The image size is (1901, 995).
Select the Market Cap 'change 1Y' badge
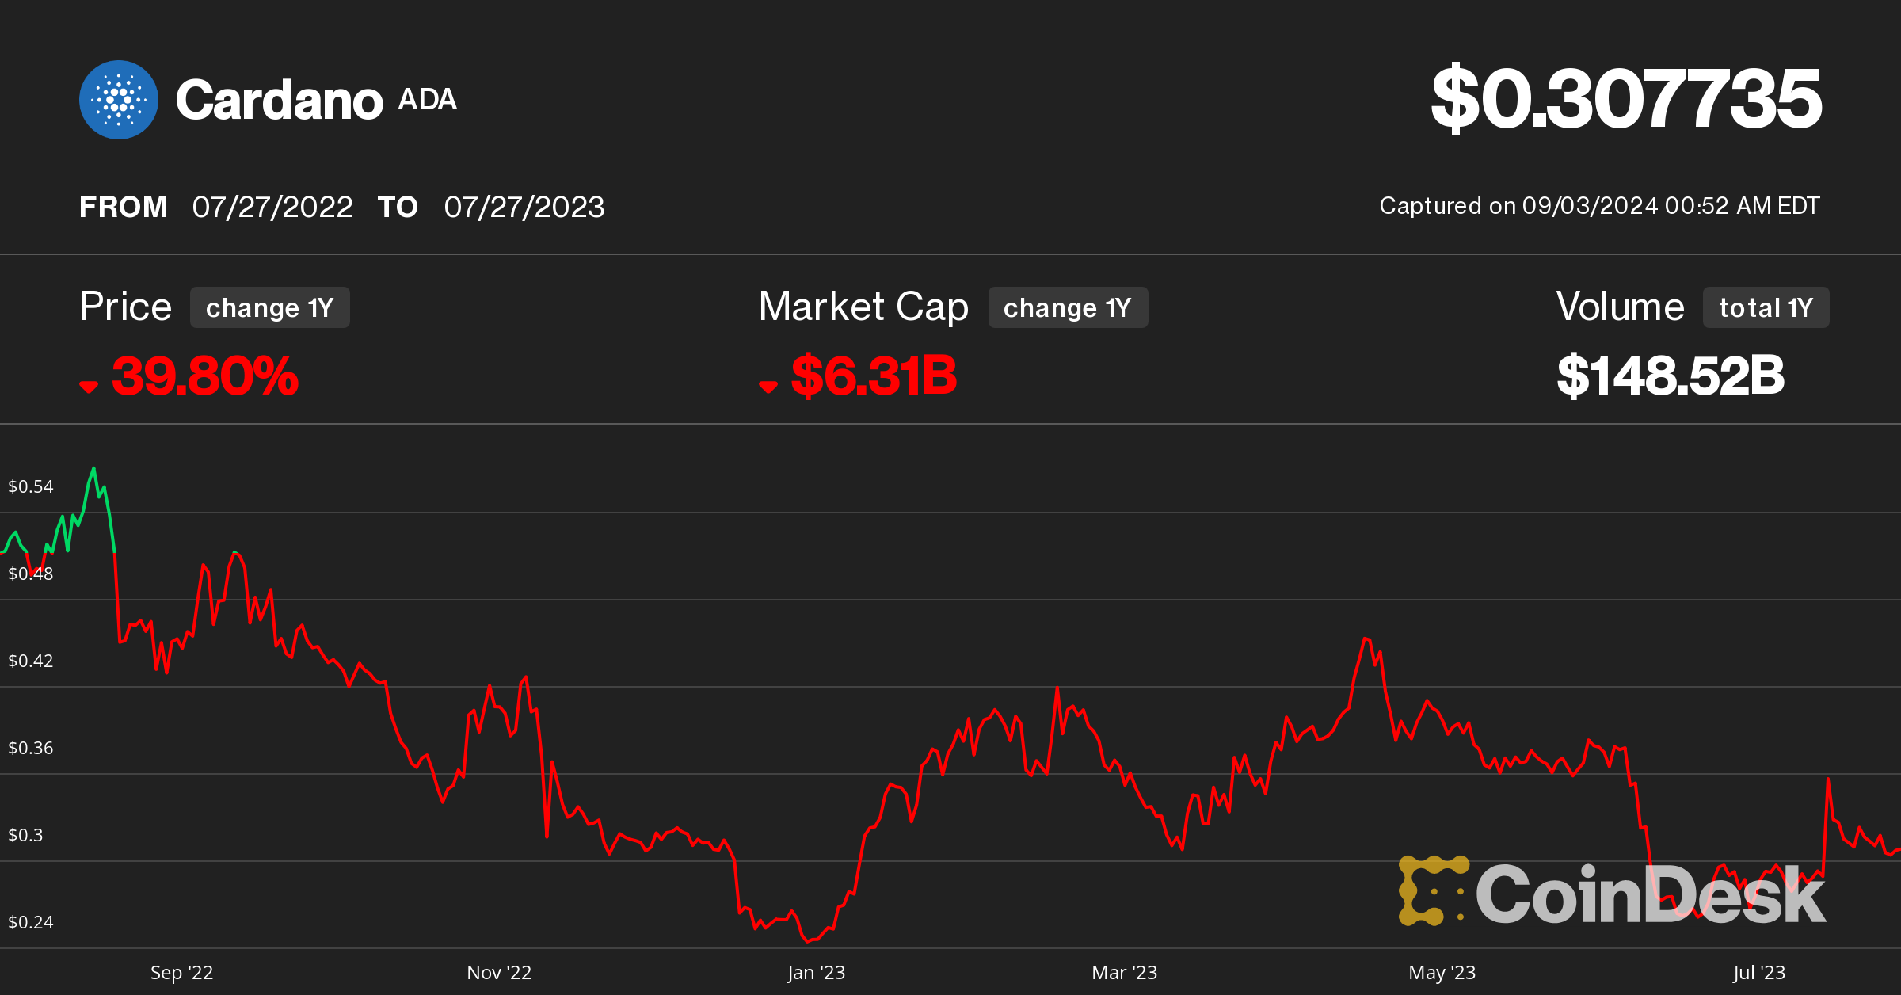tap(1068, 307)
